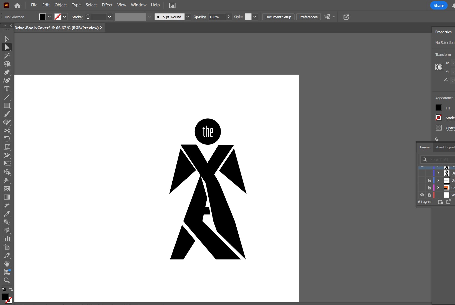Screen dimensions: 455x305
Task: Switch to the Asset Export tab
Action: pos(445,147)
